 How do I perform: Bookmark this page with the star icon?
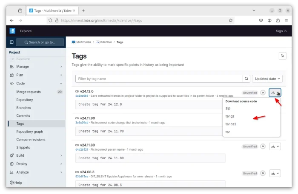231,20
